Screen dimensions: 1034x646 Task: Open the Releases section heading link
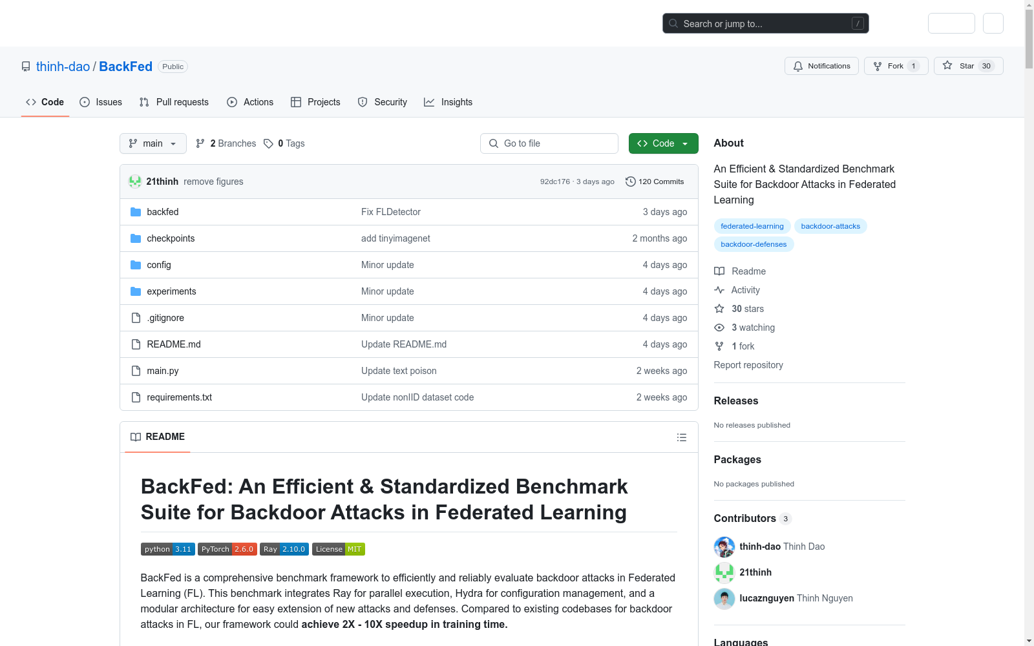tap(736, 401)
